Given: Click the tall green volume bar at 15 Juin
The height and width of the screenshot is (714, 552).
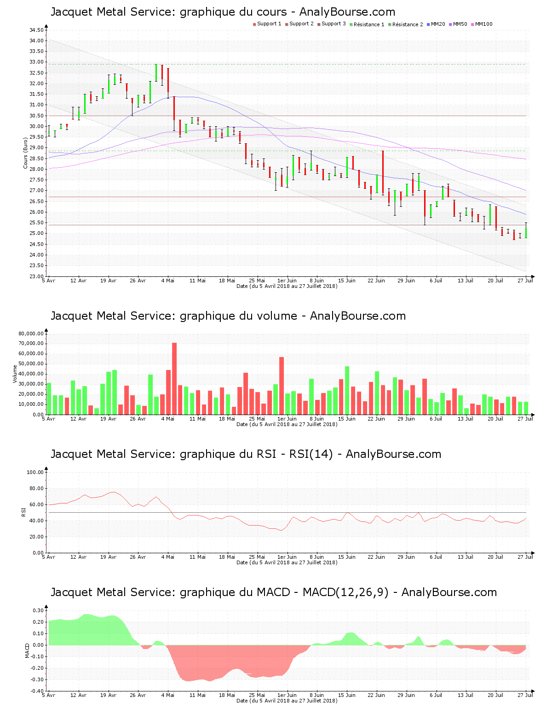Looking at the screenshot, I should point(347,391).
